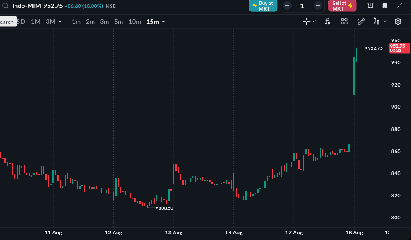Click the NSE exchange label
Image resolution: width=411 pixels, height=240 pixels.
click(x=111, y=6)
